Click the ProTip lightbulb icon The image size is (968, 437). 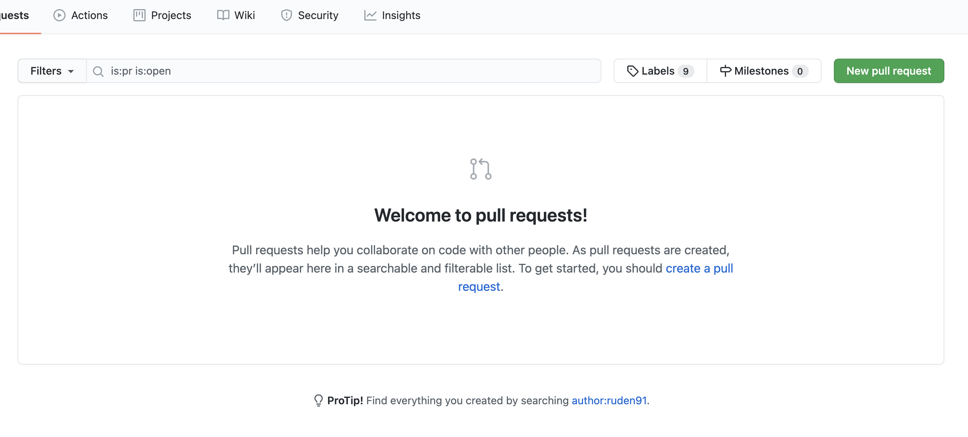318,400
